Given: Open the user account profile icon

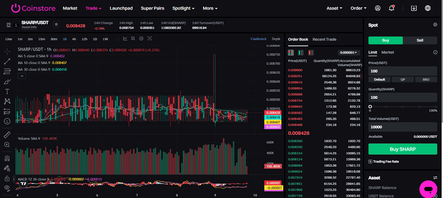Looking at the screenshot, I should pyautogui.click(x=378, y=8).
